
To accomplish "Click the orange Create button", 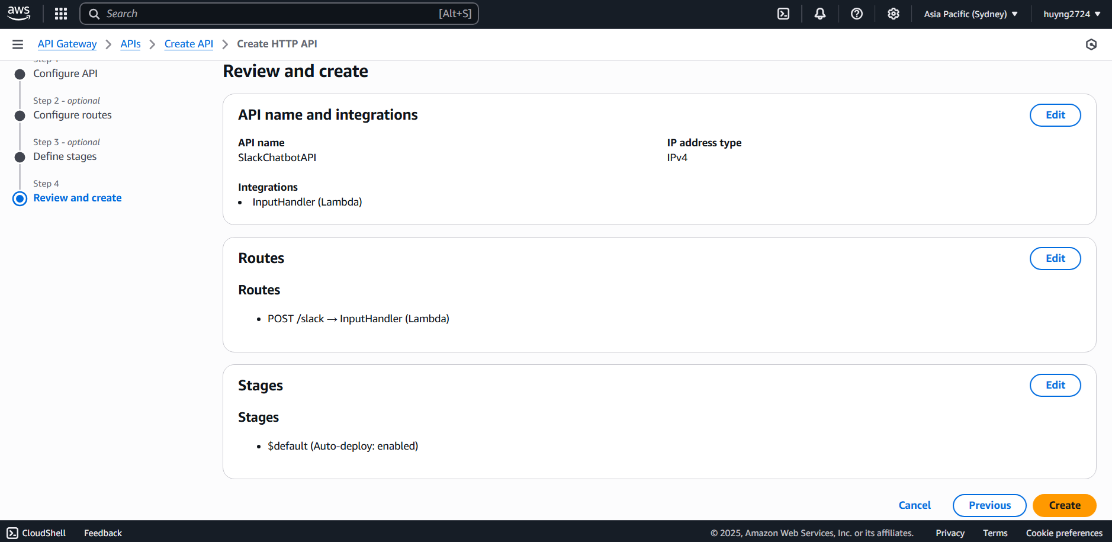I will click(x=1065, y=505).
